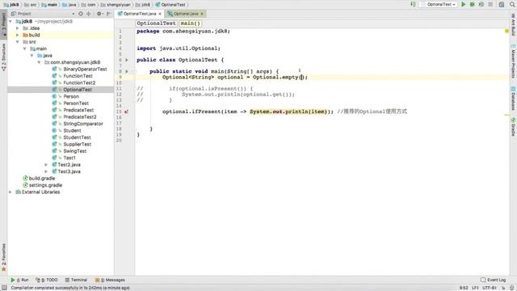Click Scroll from Source target icon
Image resolution: width=517 pixels, height=291 pixels.
coord(81,14)
